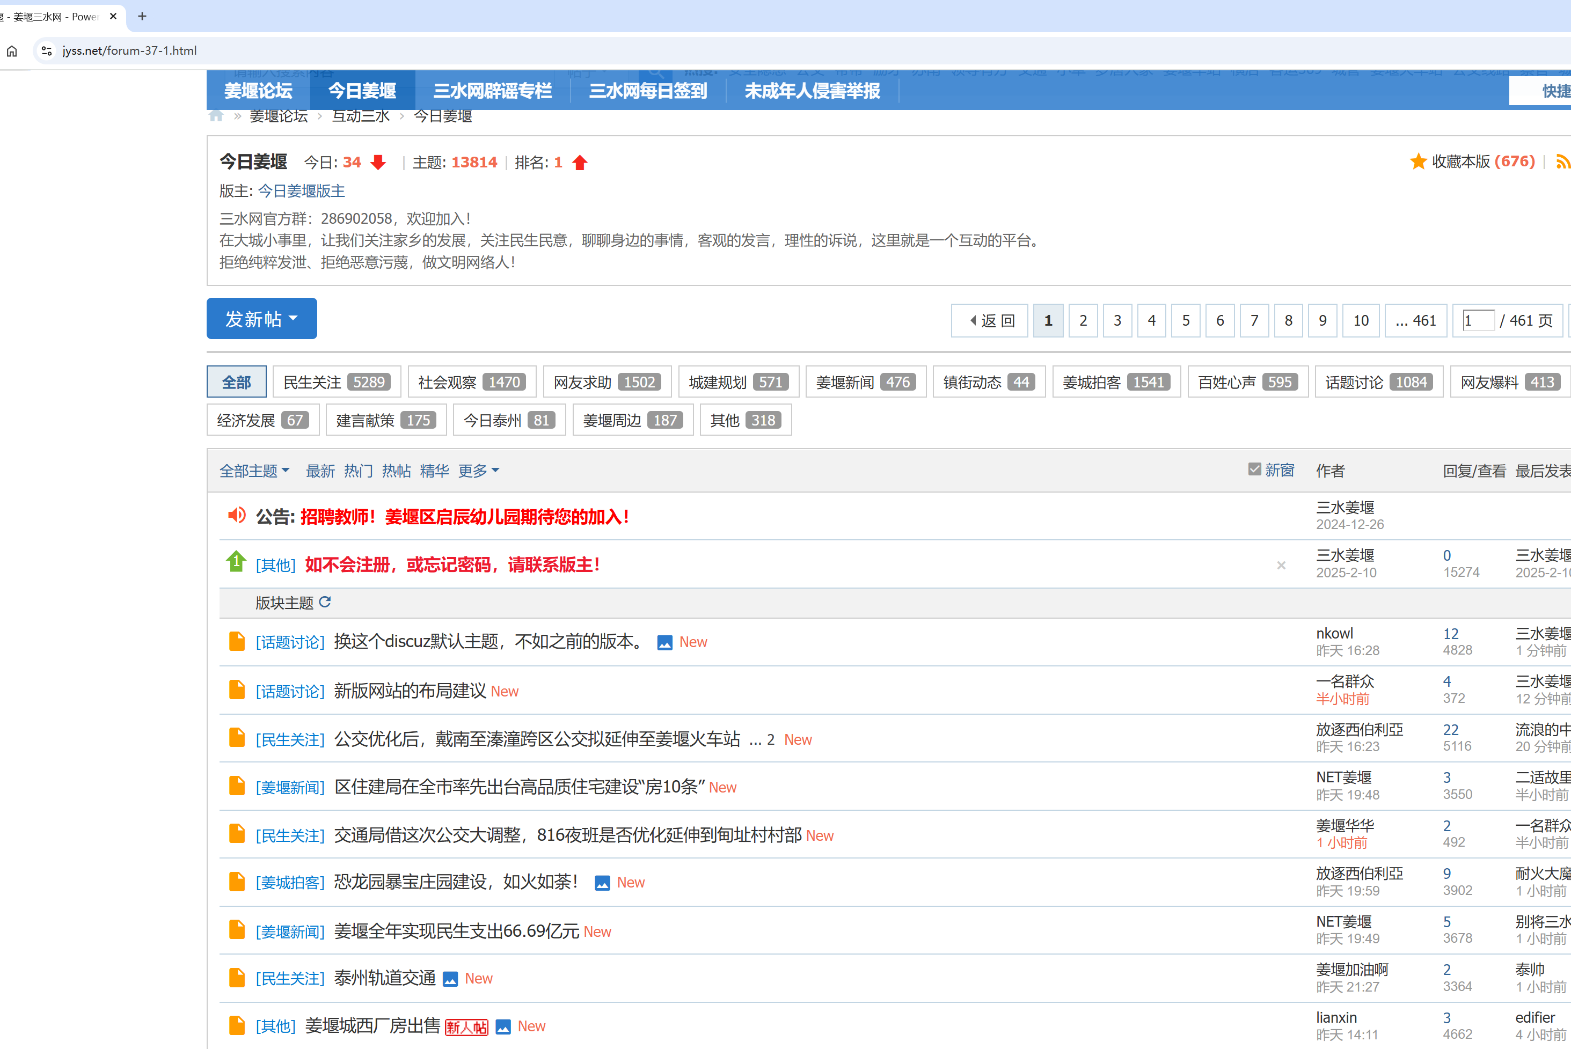
Task: Click thread icon beside 区住建局 thread
Action: coord(236,786)
